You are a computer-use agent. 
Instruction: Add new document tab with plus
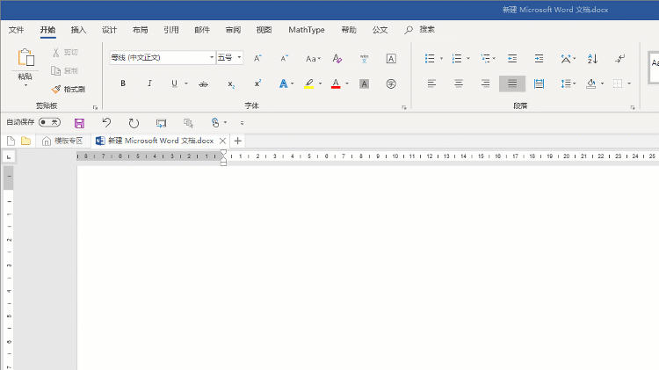pyautogui.click(x=238, y=141)
